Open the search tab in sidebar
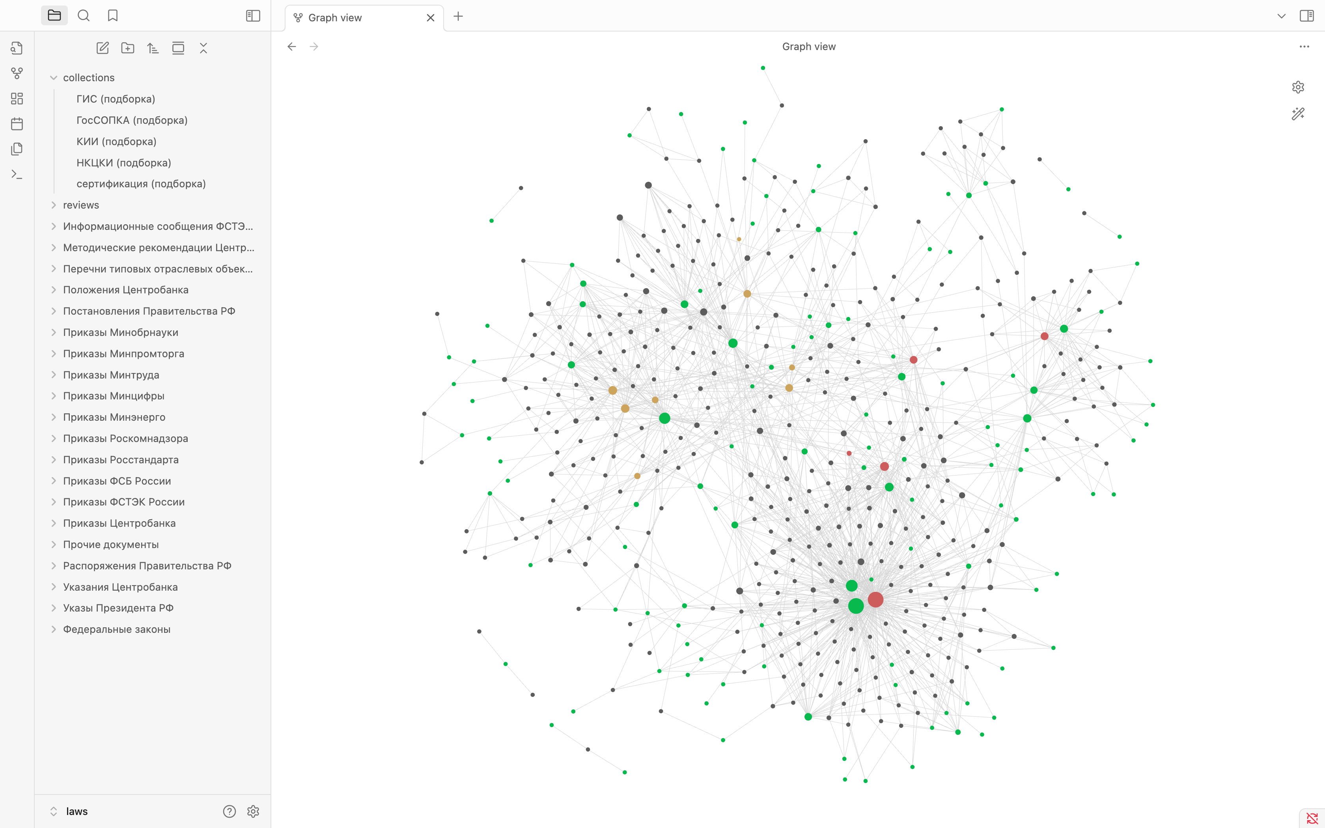This screenshot has width=1325, height=828. [84, 16]
